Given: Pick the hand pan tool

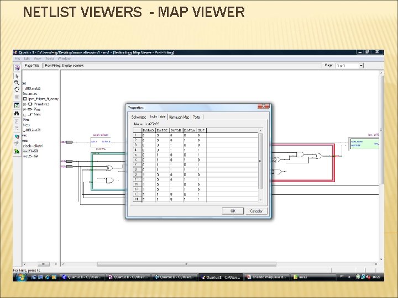Looking at the screenshot, I should click(17, 89).
